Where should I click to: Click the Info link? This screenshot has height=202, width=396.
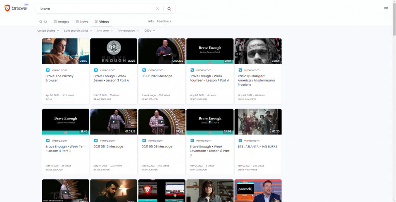pyautogui.click(x=151, y=21)
